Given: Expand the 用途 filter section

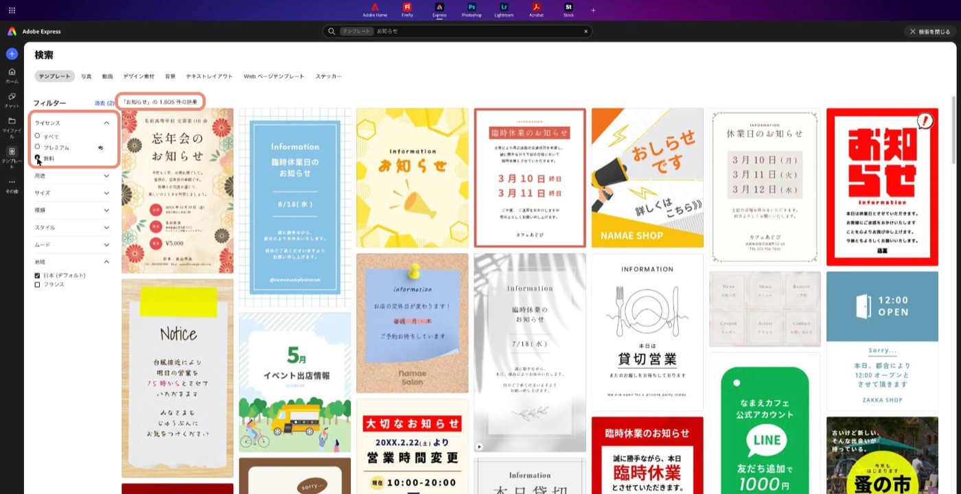Looking at the screenshot, I should pyautogui.click(x=106, y=176).
